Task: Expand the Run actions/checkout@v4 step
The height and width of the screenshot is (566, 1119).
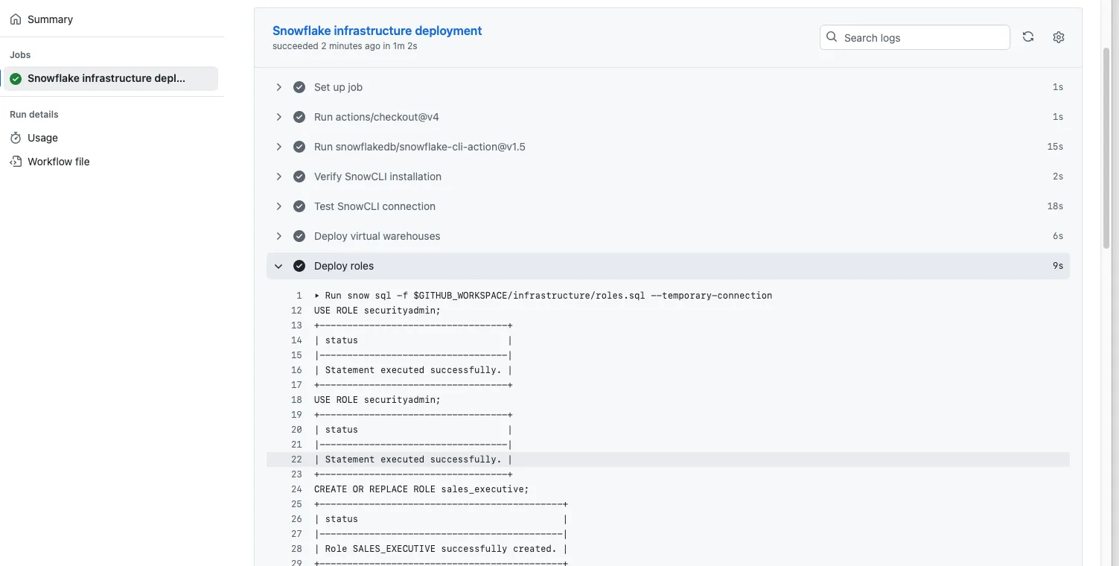Action: pos(278,117)
